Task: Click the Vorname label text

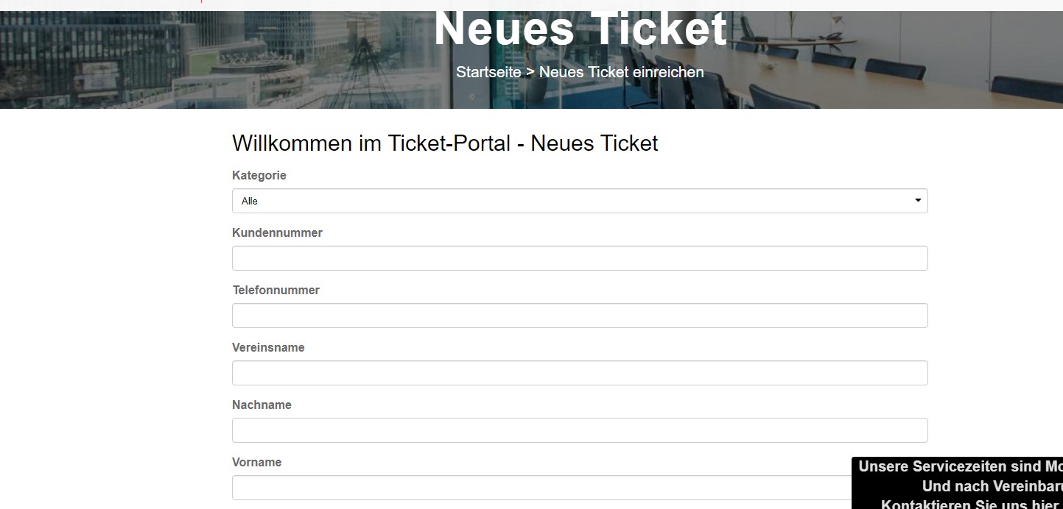Action: [x=257, y=463]
